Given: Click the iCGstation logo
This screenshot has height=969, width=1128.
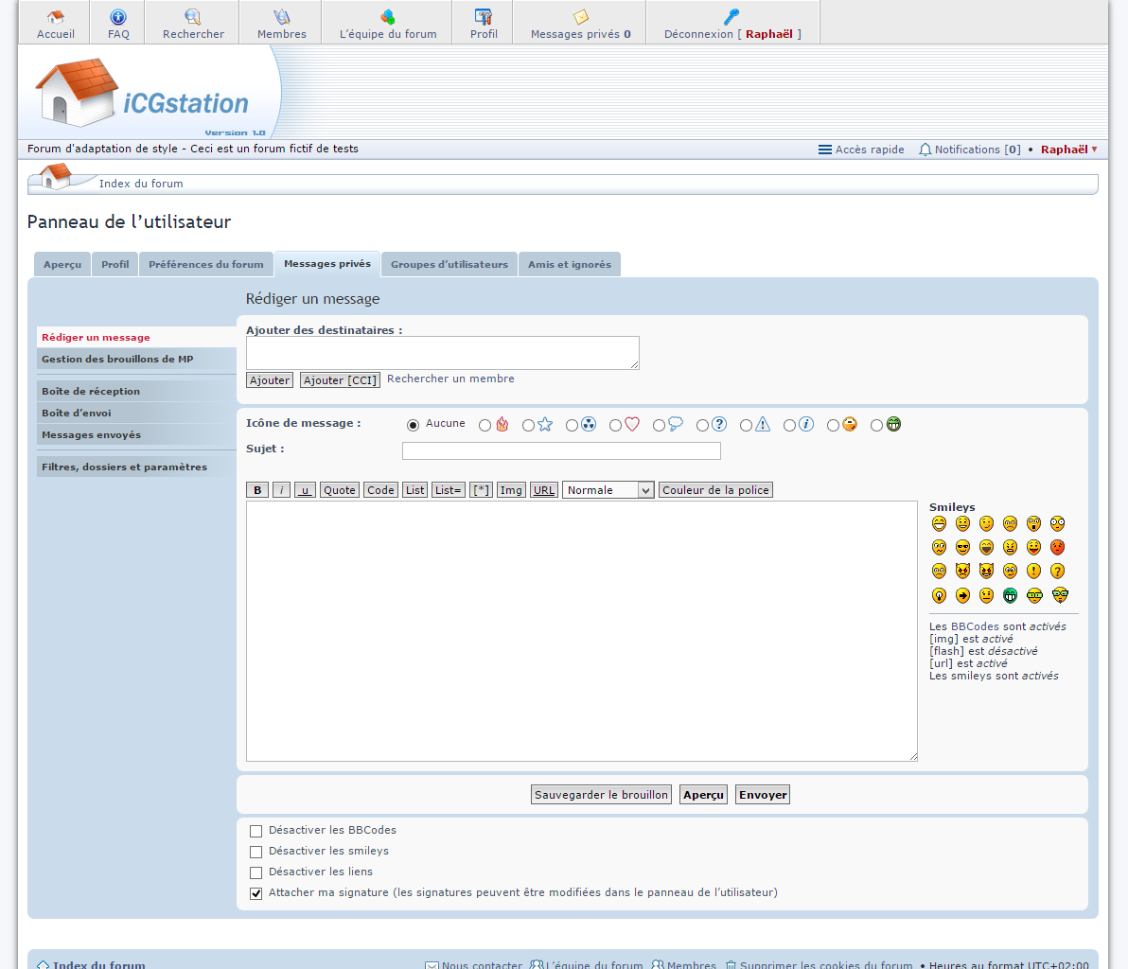Looking at the screenshot, I should point(142,97).
